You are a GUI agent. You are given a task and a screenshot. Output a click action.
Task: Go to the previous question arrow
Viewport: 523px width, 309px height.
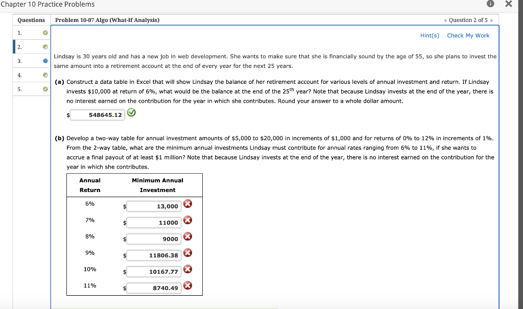coord(445,20)
